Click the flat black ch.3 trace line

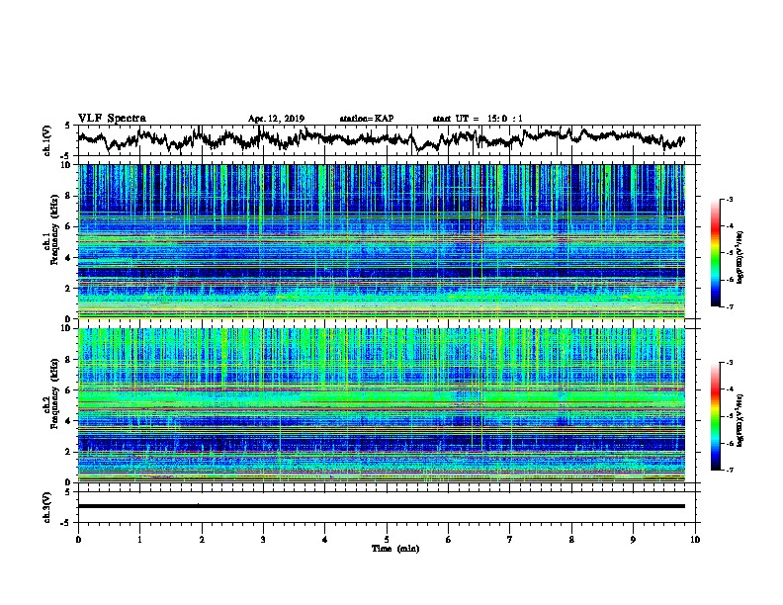pos(381,506)
